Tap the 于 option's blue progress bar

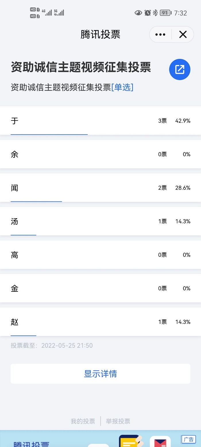tap(49, 134)
